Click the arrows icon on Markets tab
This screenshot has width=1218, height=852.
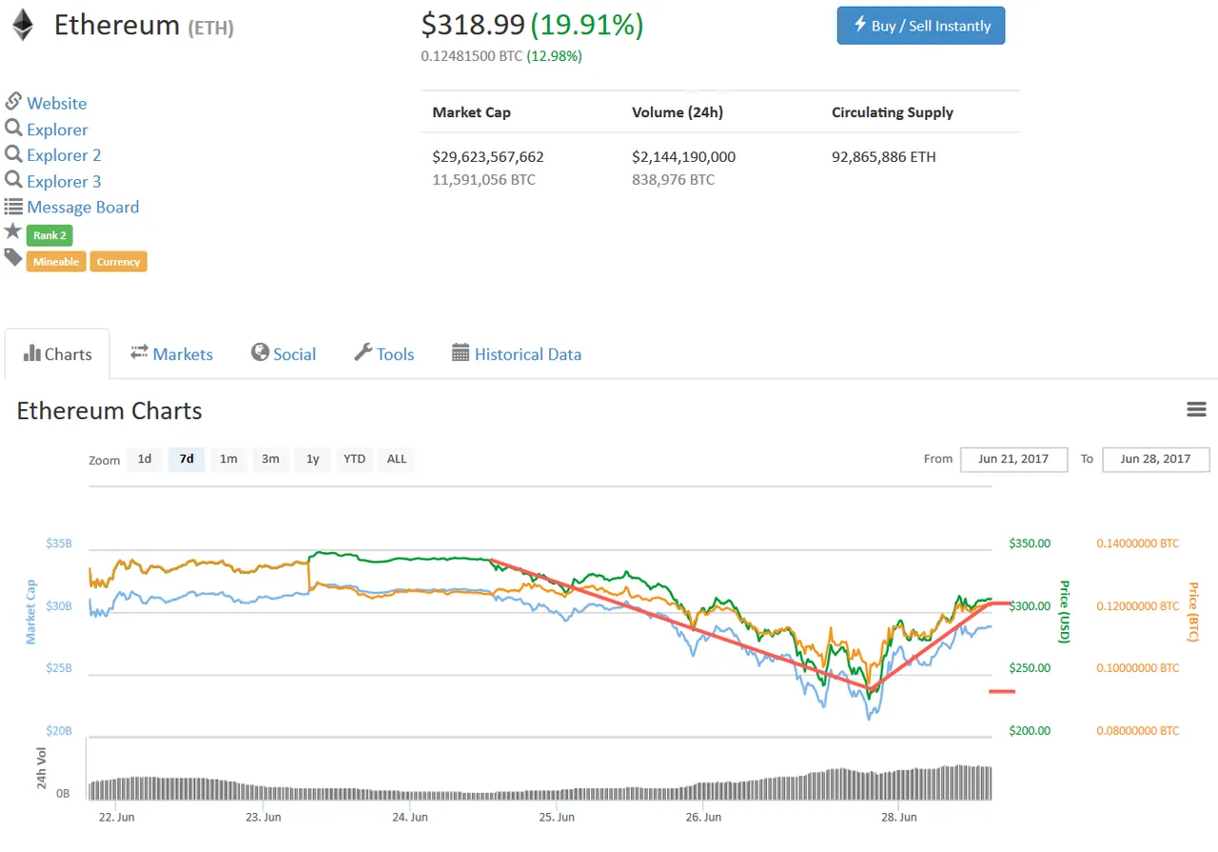pyautogui.click(x=140, y=352)
